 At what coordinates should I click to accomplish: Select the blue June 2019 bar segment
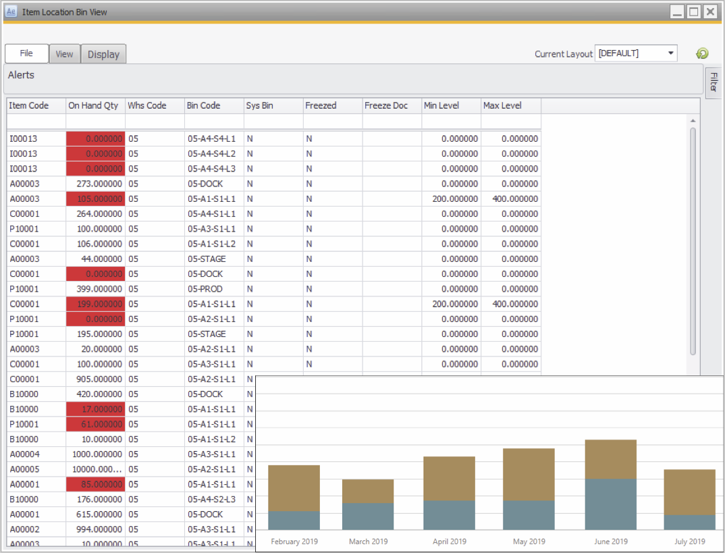(611, 504)
